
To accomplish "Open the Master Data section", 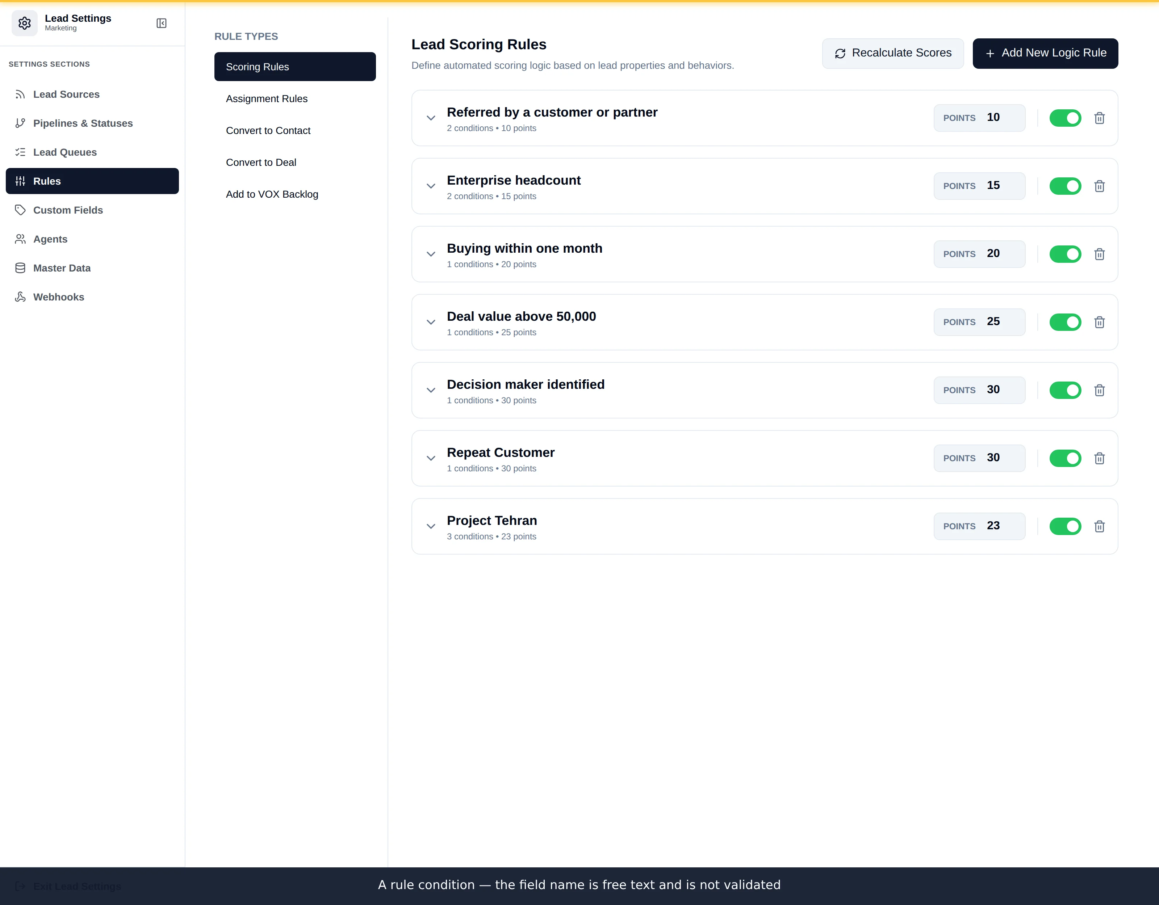I will [x=92, y=268].
